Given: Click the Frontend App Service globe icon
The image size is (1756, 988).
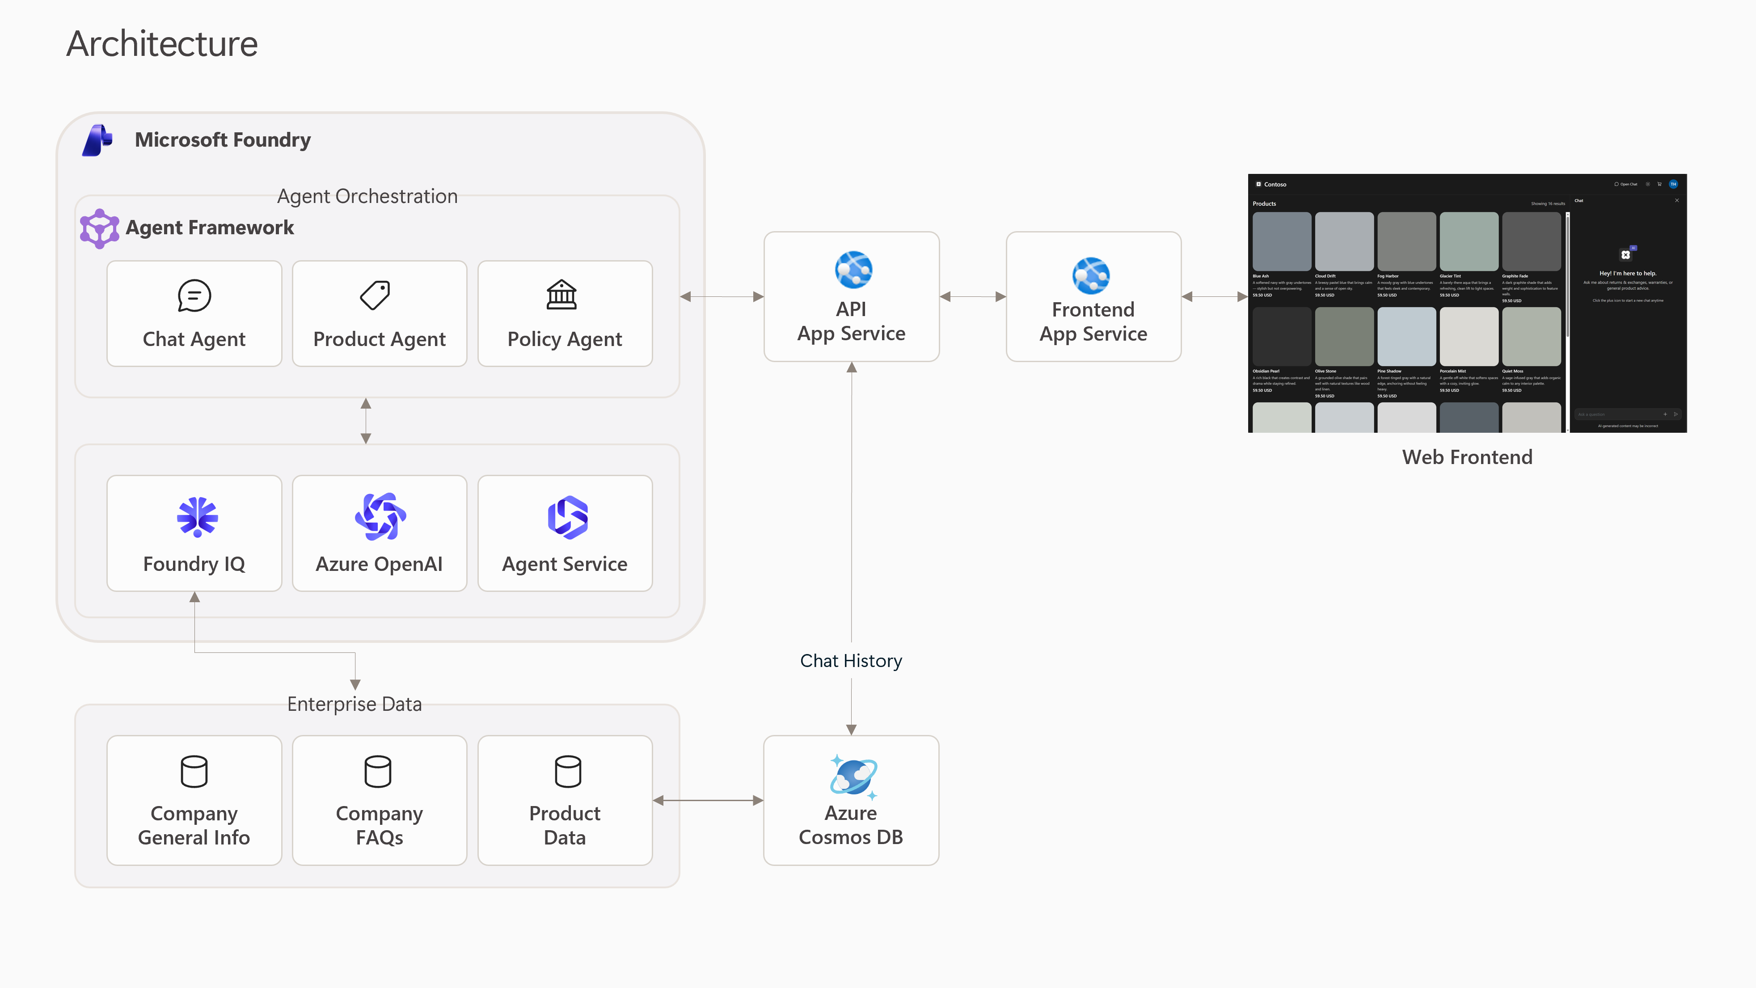Looking at the screenshot, I should click(x=1091, y=275).
